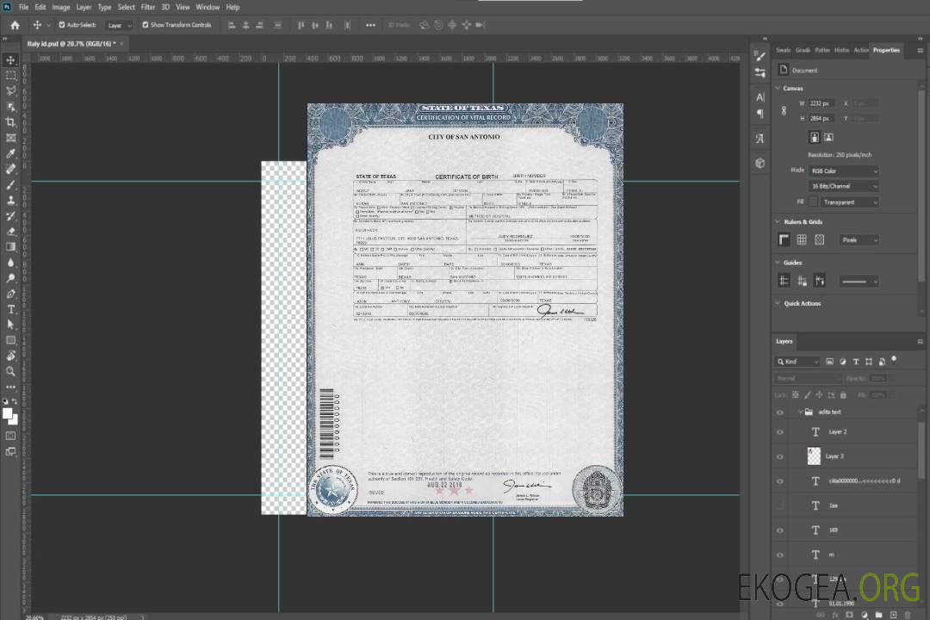Filter layers by type layers icon

click(x=855, y=362)
